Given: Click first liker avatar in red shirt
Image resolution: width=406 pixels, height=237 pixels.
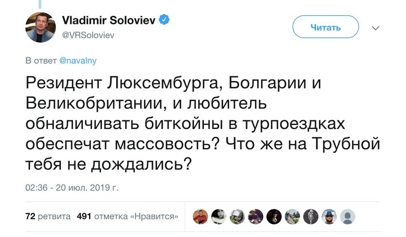Looking at the screenshot, I should (200, 217).
